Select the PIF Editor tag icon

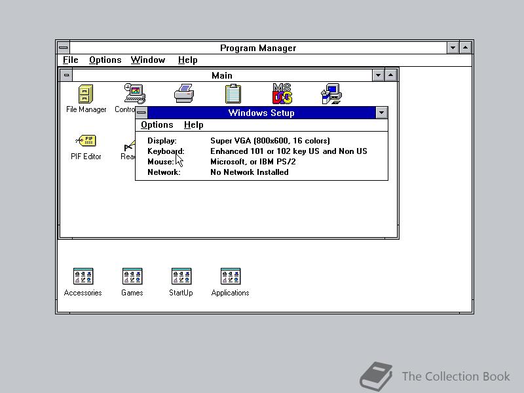86,141
